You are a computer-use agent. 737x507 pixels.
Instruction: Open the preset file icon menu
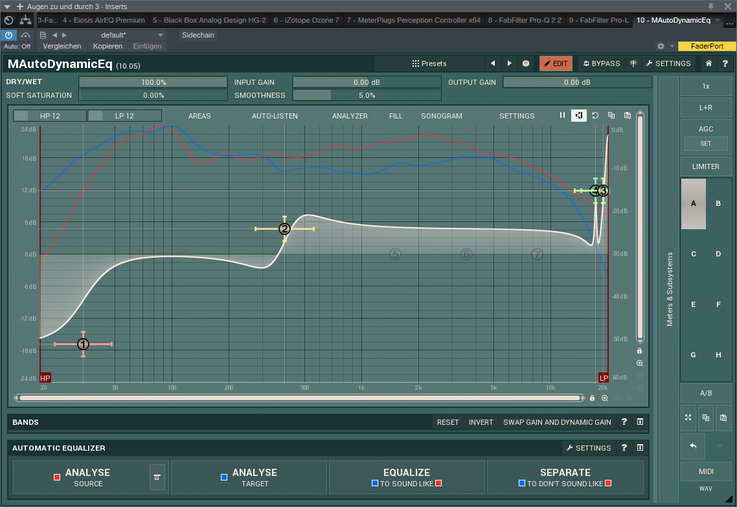point(43,35)
